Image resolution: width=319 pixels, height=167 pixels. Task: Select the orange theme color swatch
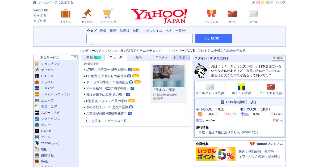pyautogui.click(x=263, y=2)
